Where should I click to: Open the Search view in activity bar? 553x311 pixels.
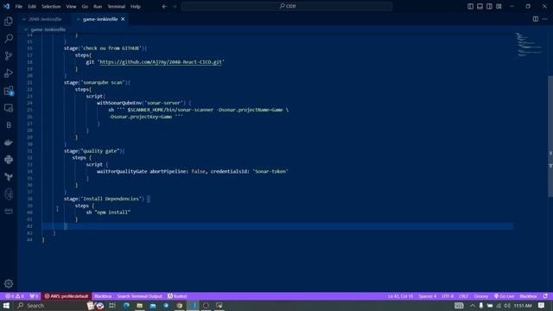point(9,38)
